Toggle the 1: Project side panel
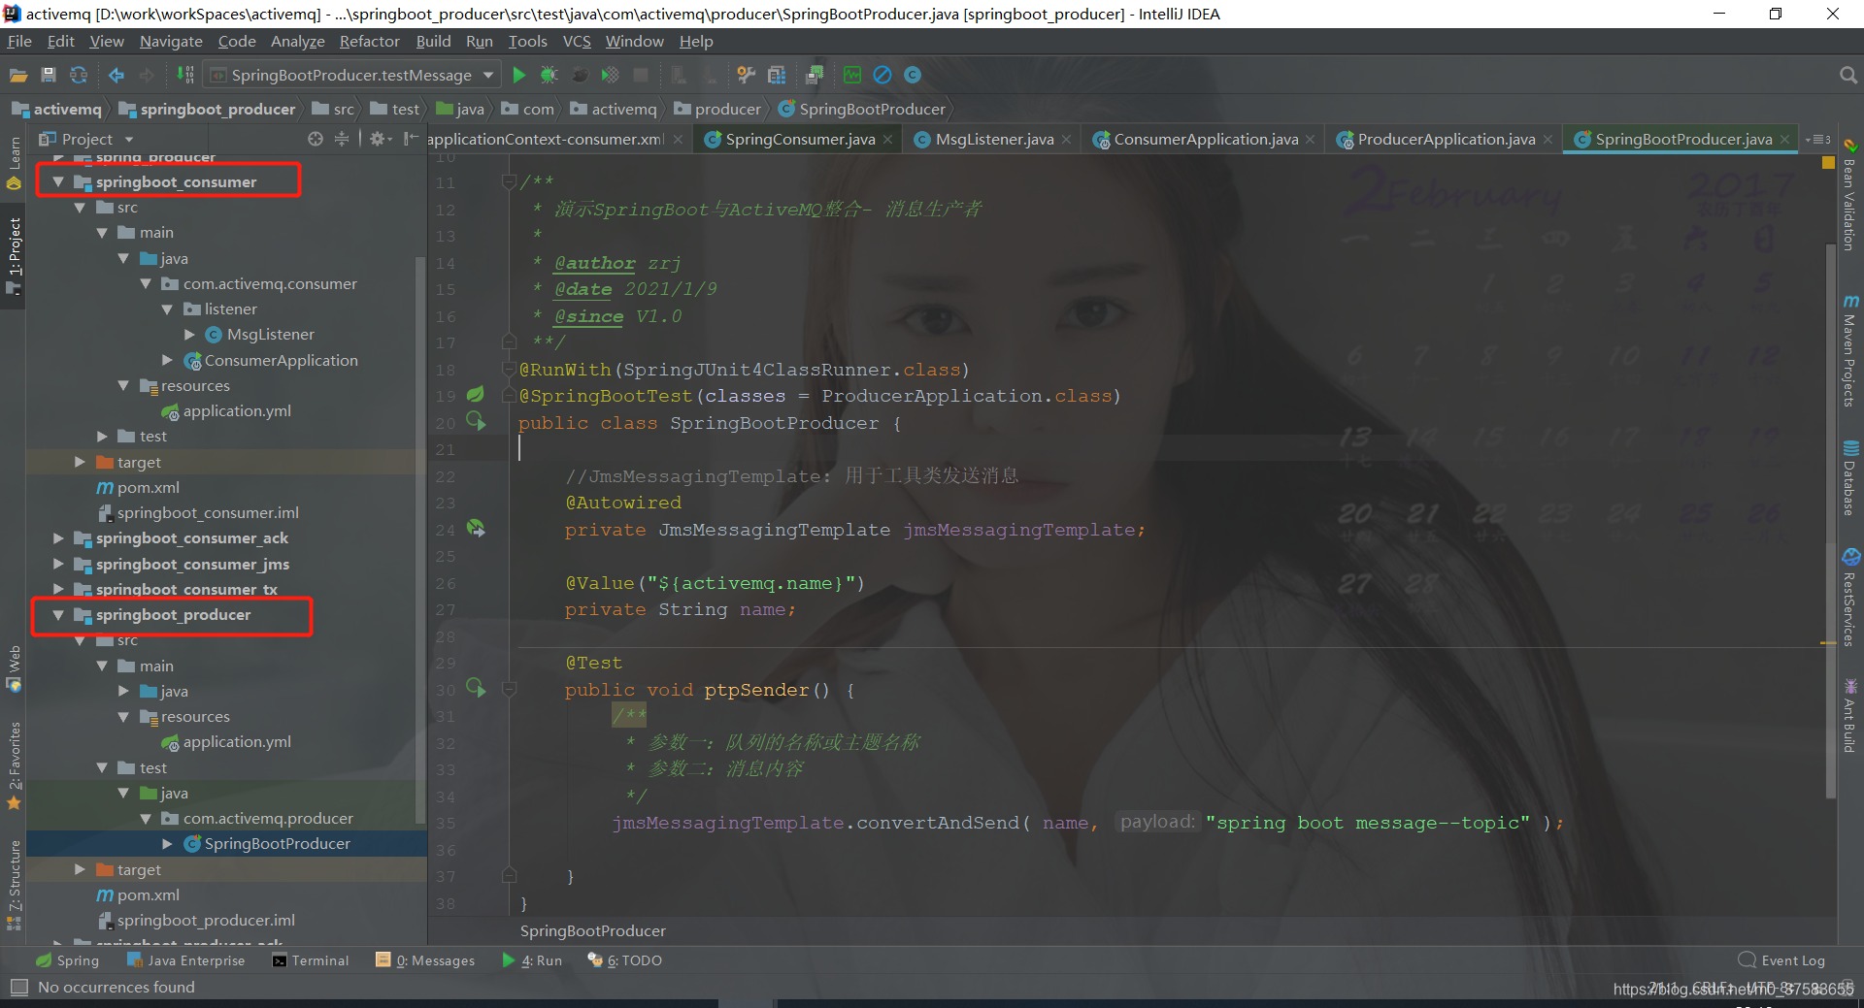Image resolution: width=1864 pixels, height=1008 pixels. pyautogui.click(x=14, y=257)
